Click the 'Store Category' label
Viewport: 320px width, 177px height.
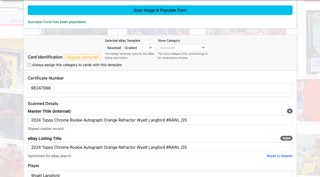point(169,41)
